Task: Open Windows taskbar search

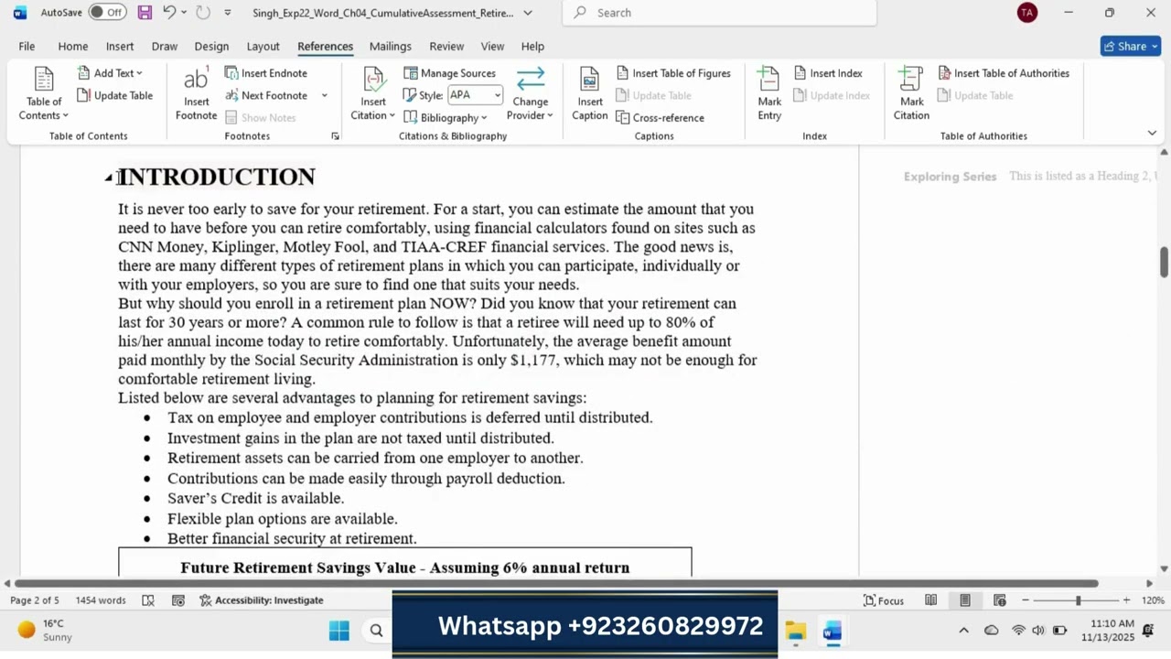Action: (x=376, y=631)
